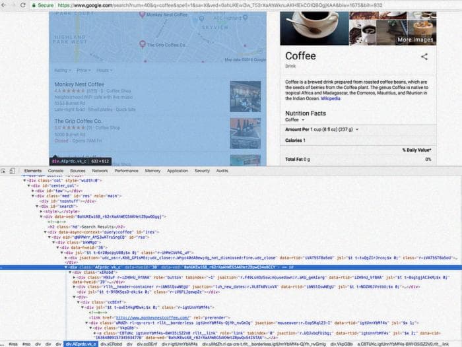This screenshot has width=462, height=347.
Task: Toggle the device toolbar icon
Action: point(12,171)
